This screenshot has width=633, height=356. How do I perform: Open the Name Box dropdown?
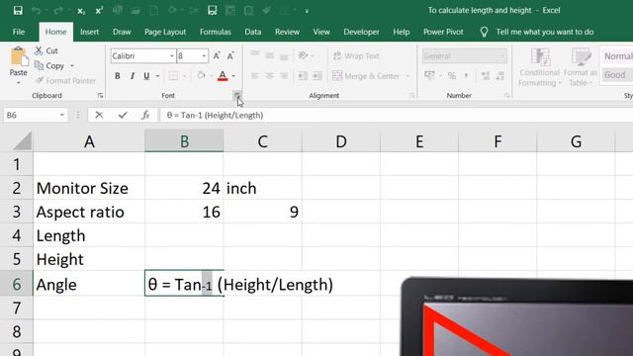61,115
